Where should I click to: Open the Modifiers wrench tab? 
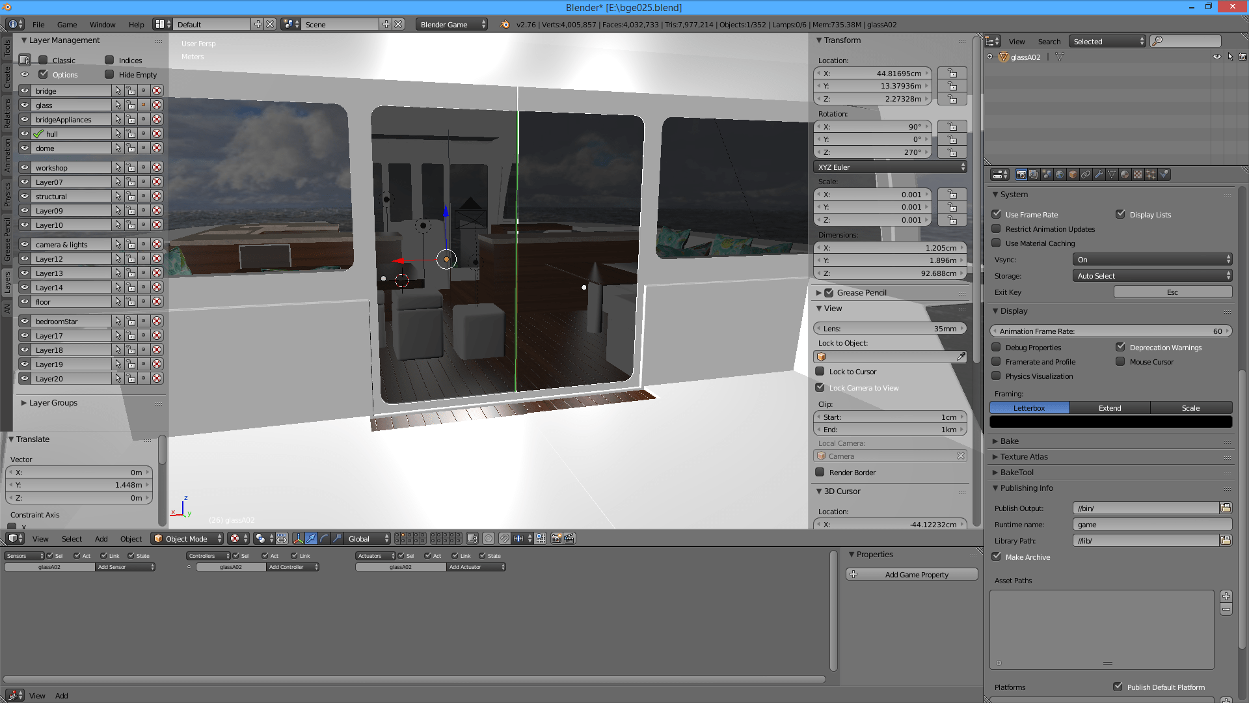[x=1099, y=174]
